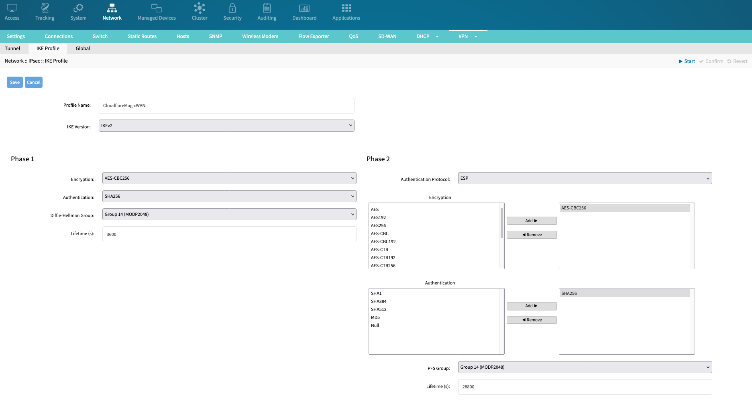Viewport: 752px width, 404px height.
Task: Click the Phase 1 Lifetime input field
Action: pos(229,234)
